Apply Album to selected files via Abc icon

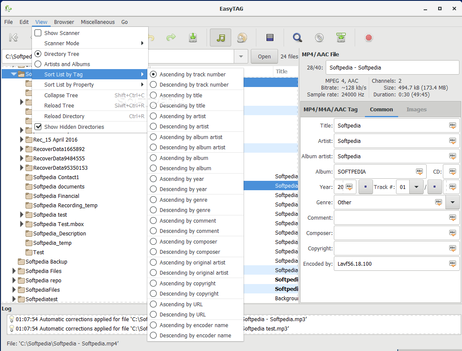click(x=419, y=171)
